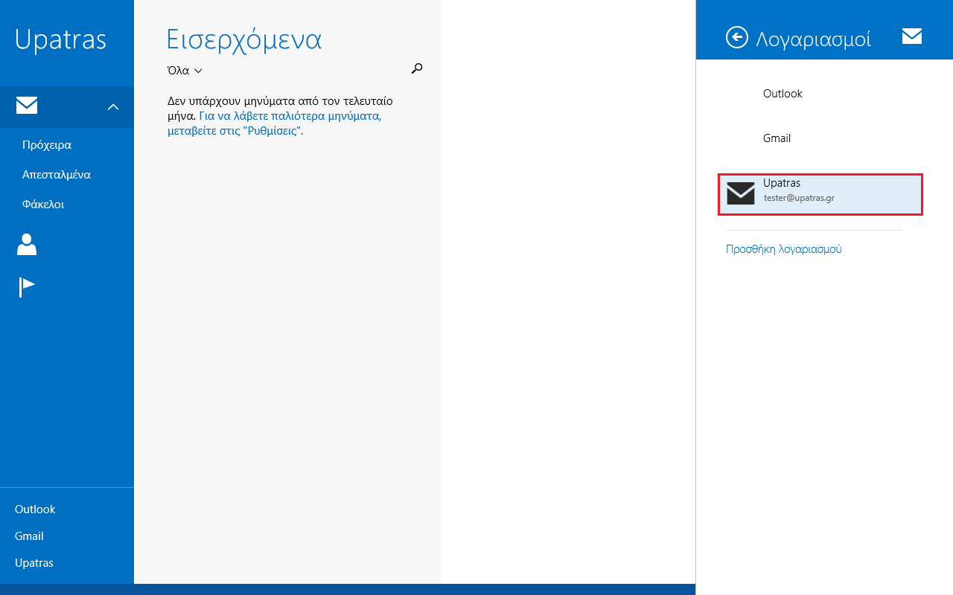
Task: Switch to Outlook account in sidebar
Action: [x=35, y=509]
